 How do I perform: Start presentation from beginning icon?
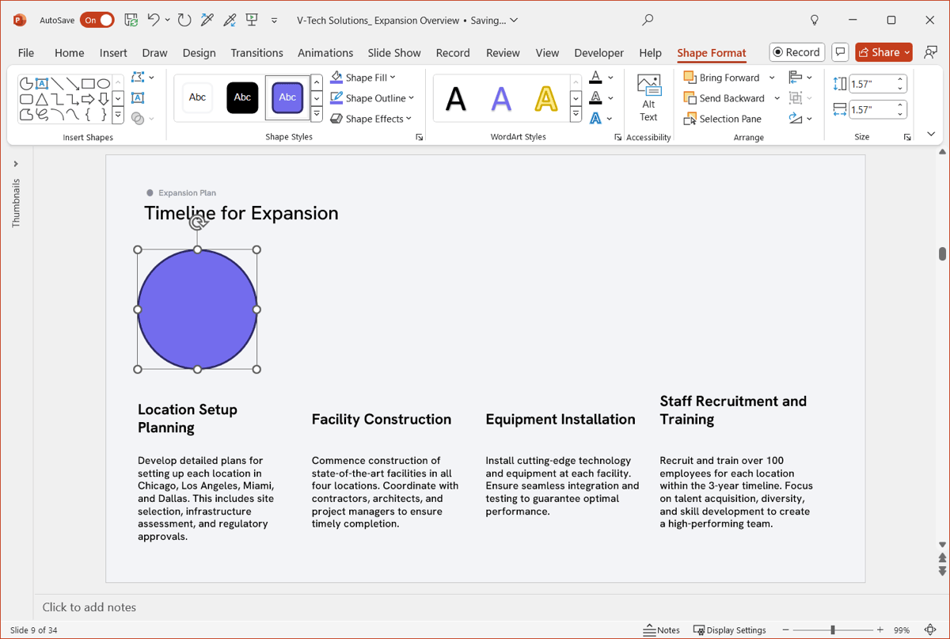point(252,20)
